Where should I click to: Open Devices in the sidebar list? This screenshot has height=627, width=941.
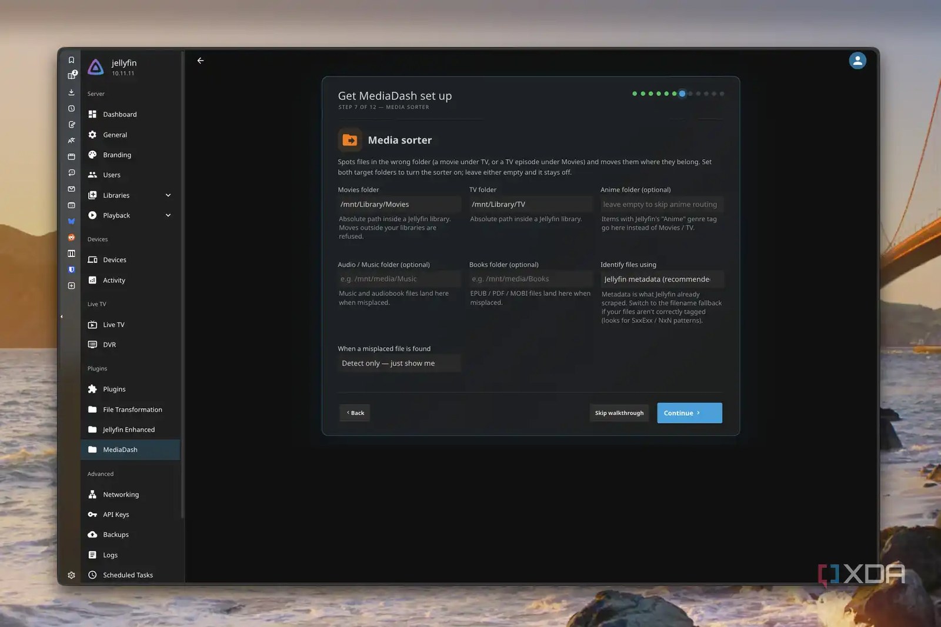(x=131, y=260)
